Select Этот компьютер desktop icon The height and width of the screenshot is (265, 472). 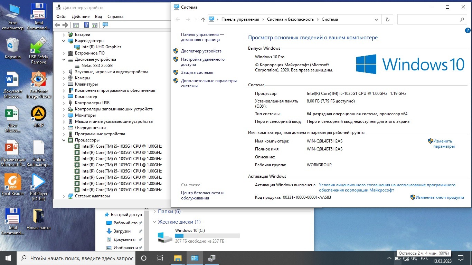point(13,17)
